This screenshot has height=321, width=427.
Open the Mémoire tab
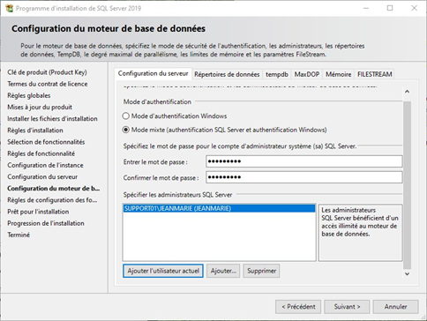click(x=338, y=74)
